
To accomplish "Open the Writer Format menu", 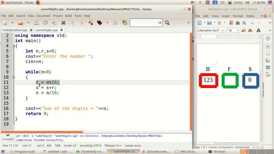I will 238,16.
